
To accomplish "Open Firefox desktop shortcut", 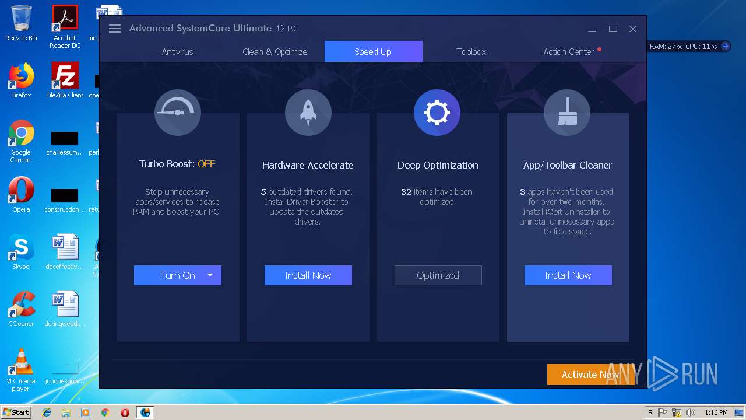I will (21, 80).
